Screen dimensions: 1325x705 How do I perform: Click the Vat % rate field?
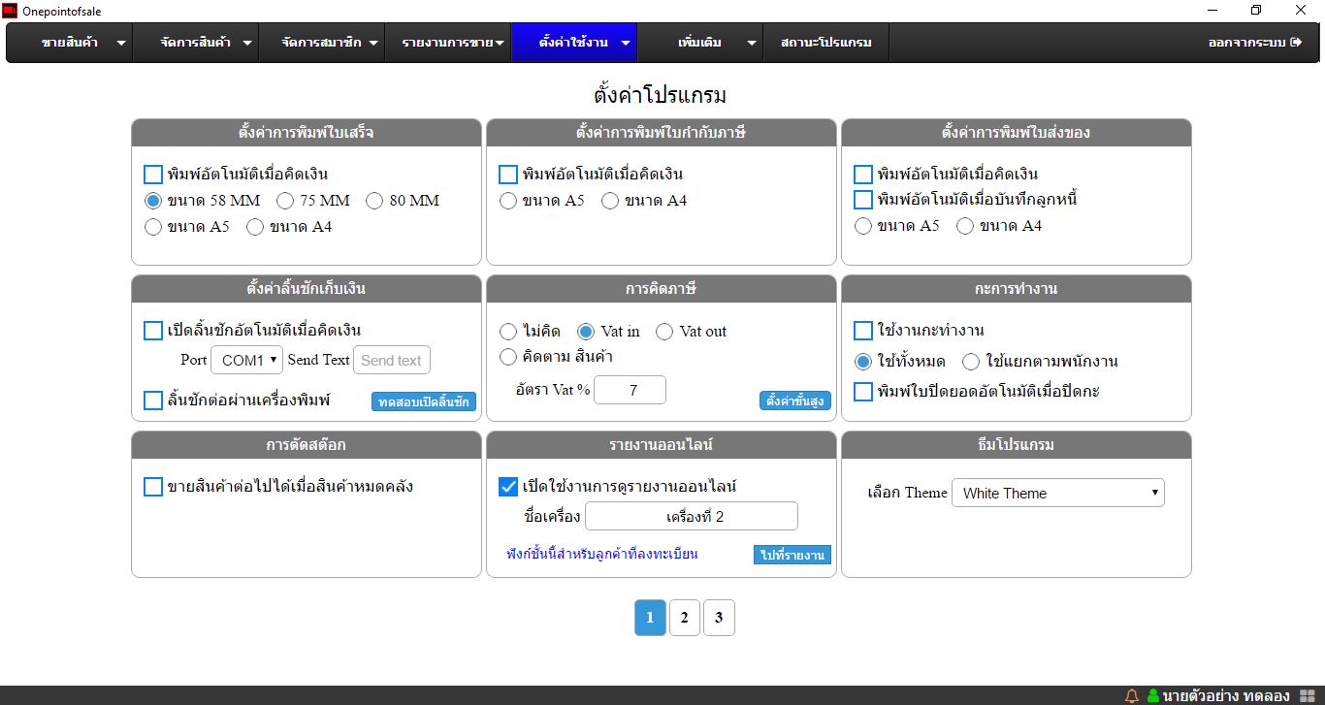coord(630,390)
